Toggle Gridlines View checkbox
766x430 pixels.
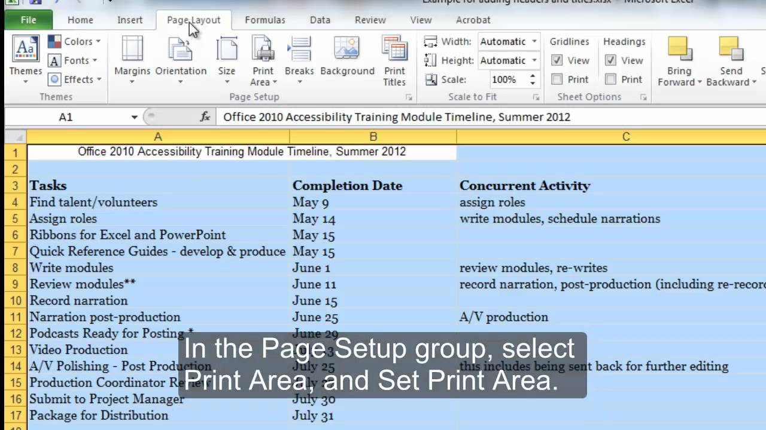tap(557, 60)
